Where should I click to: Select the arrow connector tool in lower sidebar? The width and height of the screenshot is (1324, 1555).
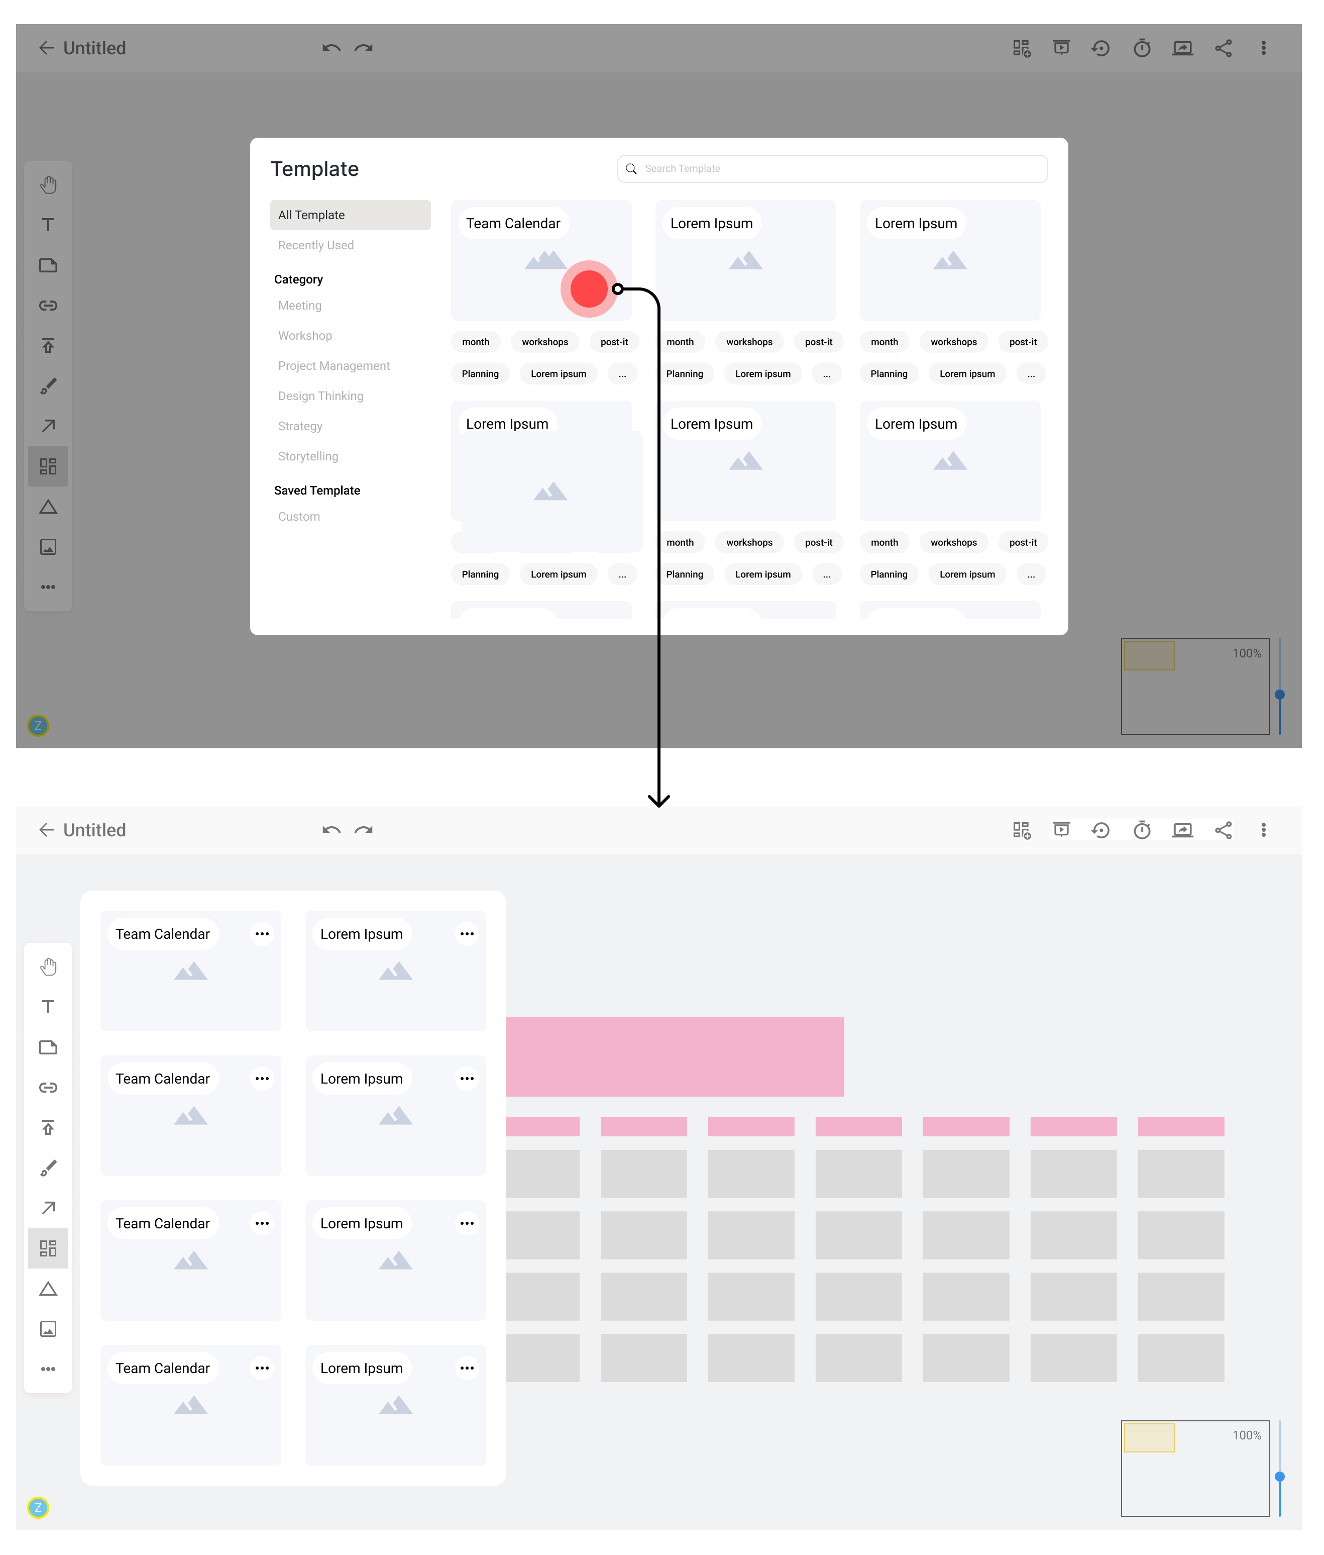pyautogui.click(x=48, y=1208)
